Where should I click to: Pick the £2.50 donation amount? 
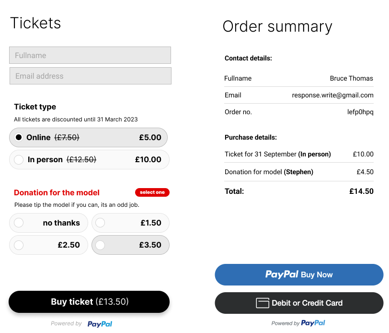pos(19,245)
